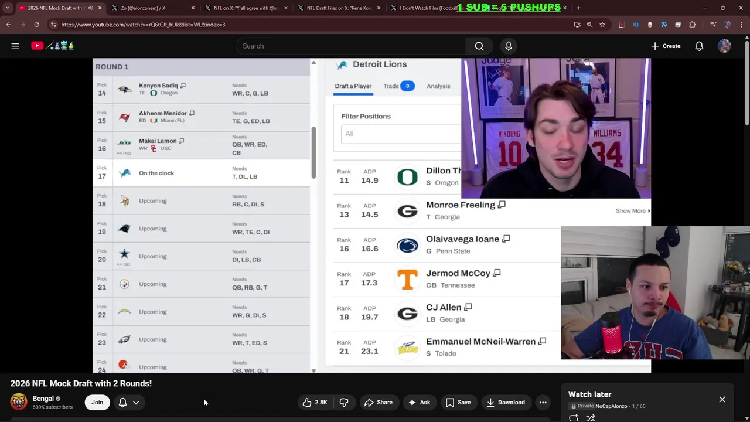750x422 pixels.
Task: Switch to NFL on X tab
Action: click(246, 8)
